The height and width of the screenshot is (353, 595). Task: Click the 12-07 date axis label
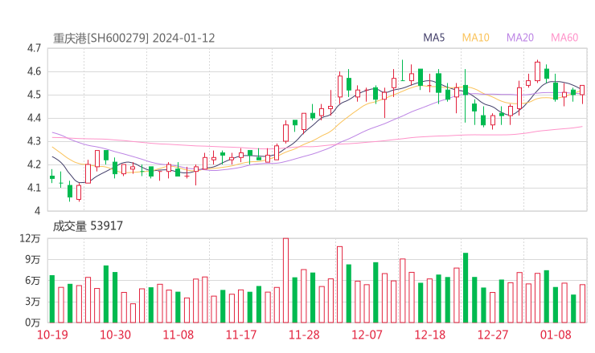[x=367, y=335]
